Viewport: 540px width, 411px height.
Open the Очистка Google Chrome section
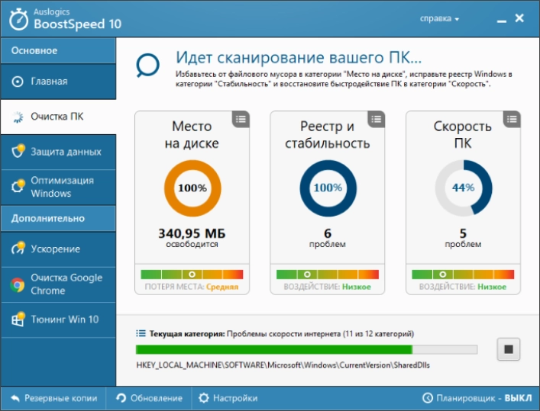click(x=58, y=284)
